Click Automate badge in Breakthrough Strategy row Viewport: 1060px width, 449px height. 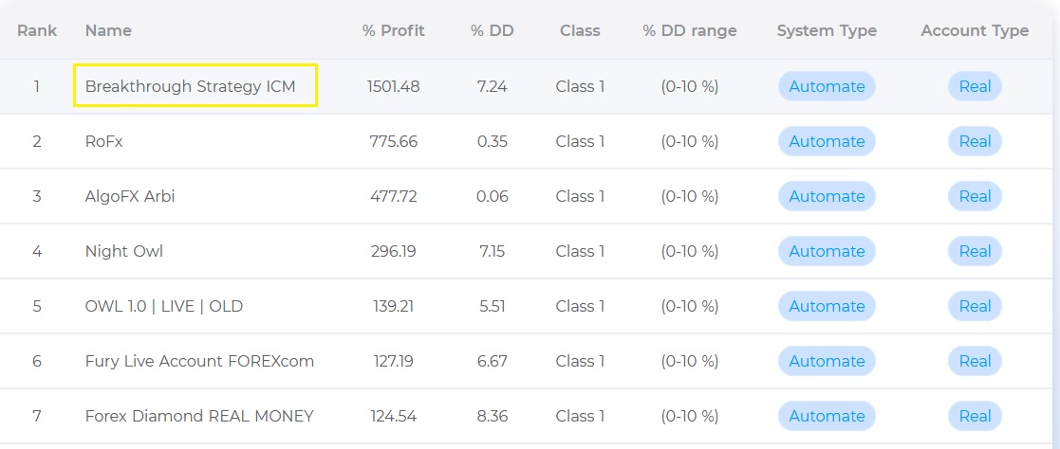(x=827, y=86)
